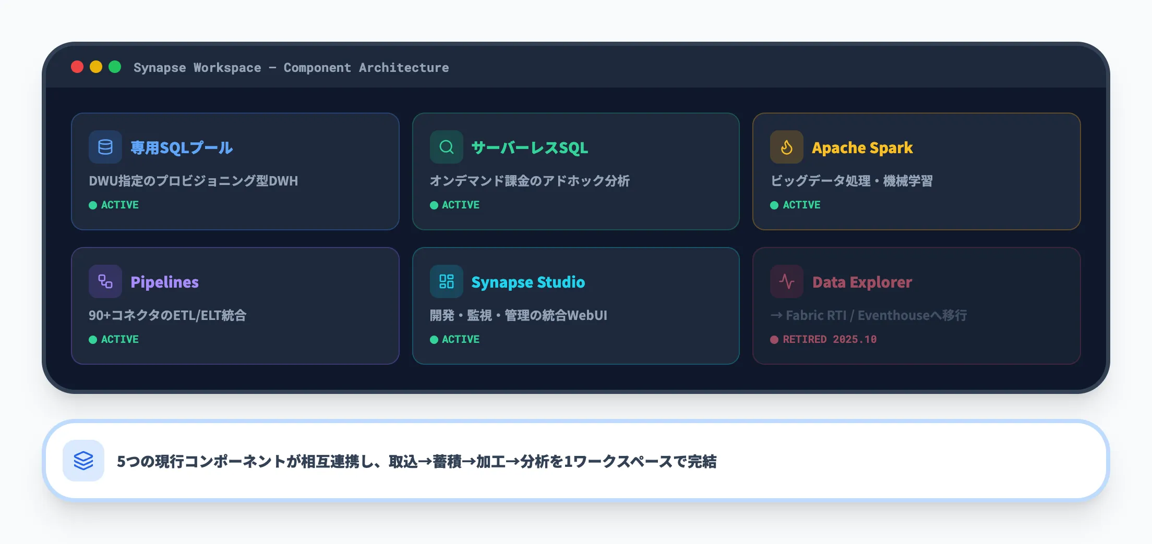
Task: Click ACTIVE status on Apache Spark card
Action: pyautogui.click(x=795, y=205)
